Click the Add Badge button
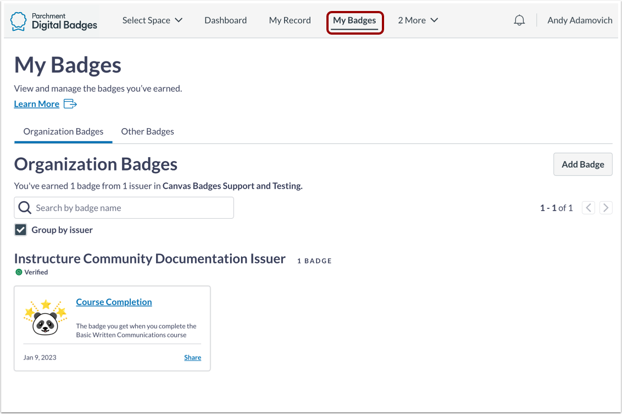The height and width of the screenshot is (414, 622). pos(582,164)
